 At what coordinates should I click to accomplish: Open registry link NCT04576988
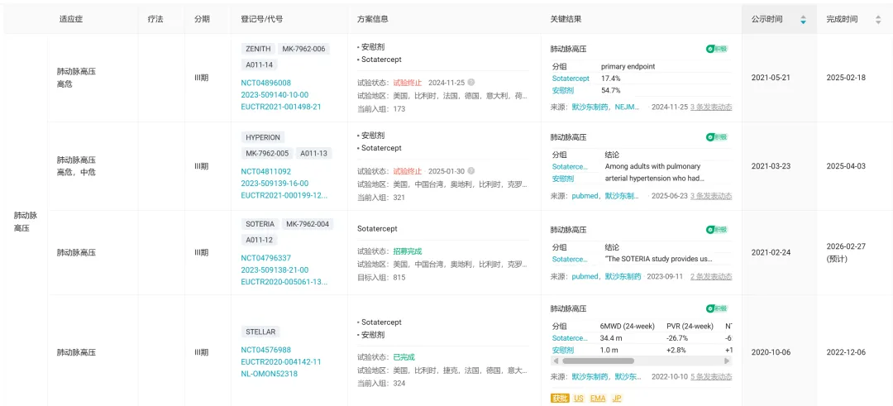click(265, 350)
